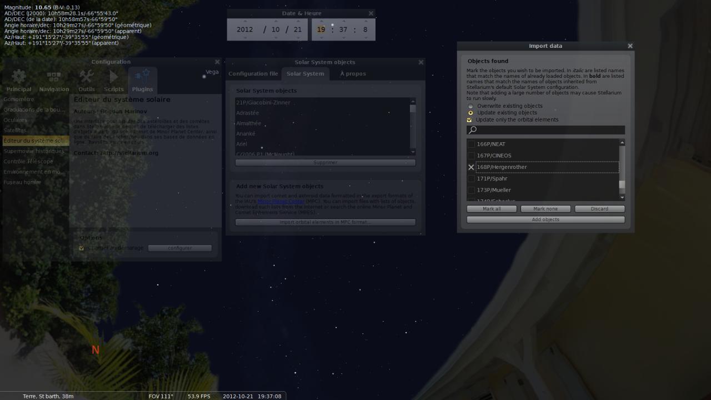Decrease the month with its down arrow

pos(276,38)
